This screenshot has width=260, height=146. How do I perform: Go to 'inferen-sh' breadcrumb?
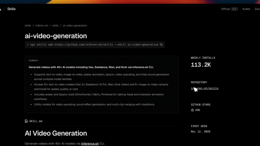42,26
